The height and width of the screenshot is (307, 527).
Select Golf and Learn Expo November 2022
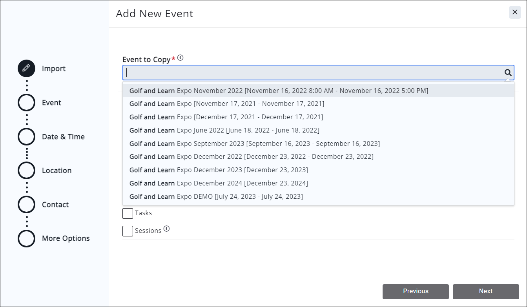click(279, 91)
